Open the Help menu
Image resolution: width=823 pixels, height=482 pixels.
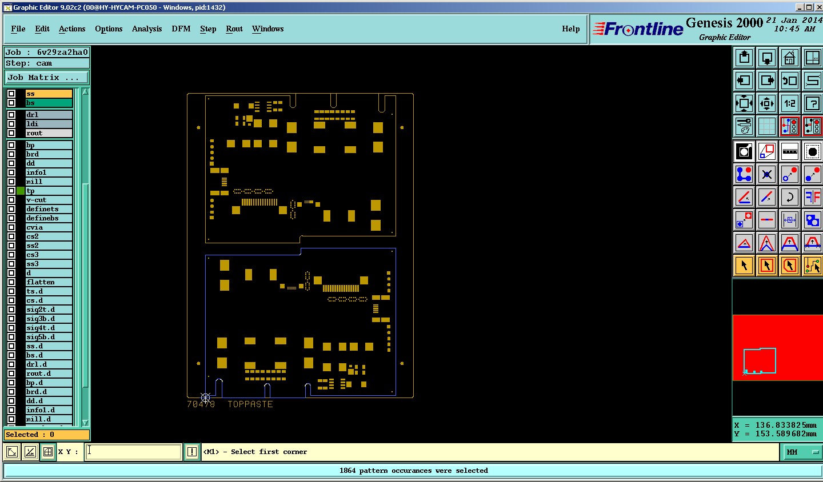click(x=571, y=29)
